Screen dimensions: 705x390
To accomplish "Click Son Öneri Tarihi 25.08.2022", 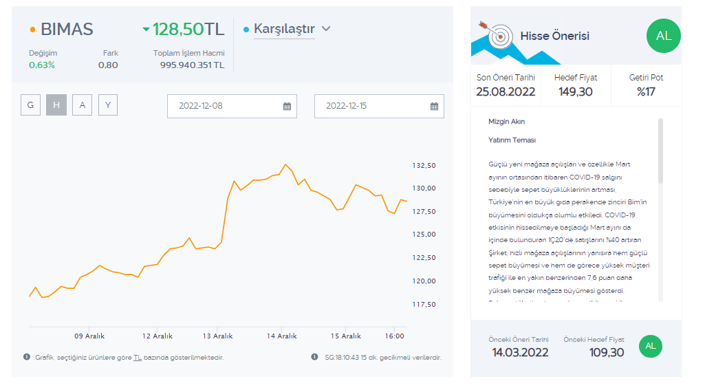I will (x=506, y=91).
